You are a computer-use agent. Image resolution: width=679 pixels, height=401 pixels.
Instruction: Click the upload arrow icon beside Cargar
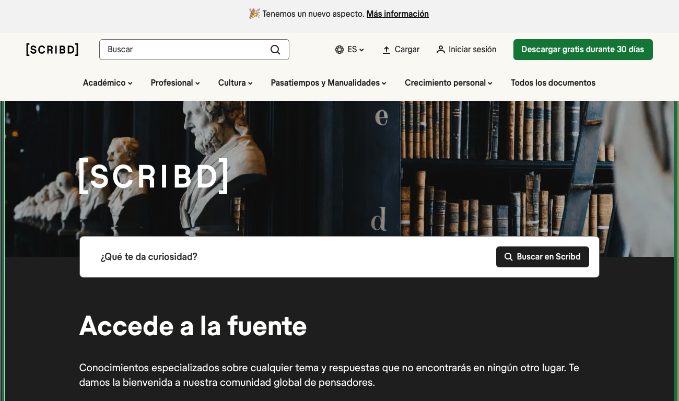387,50
